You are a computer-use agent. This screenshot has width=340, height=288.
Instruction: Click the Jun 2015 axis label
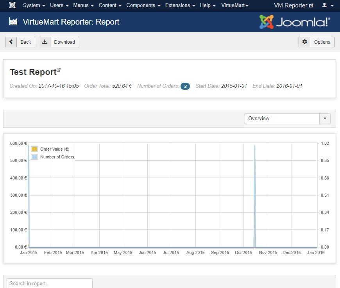pyautogui.click(x=147, y=252)
